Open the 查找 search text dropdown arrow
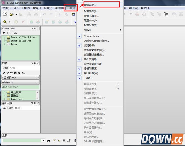The height and width of the screenshot is (146, 185). click(x=43, y=140)
